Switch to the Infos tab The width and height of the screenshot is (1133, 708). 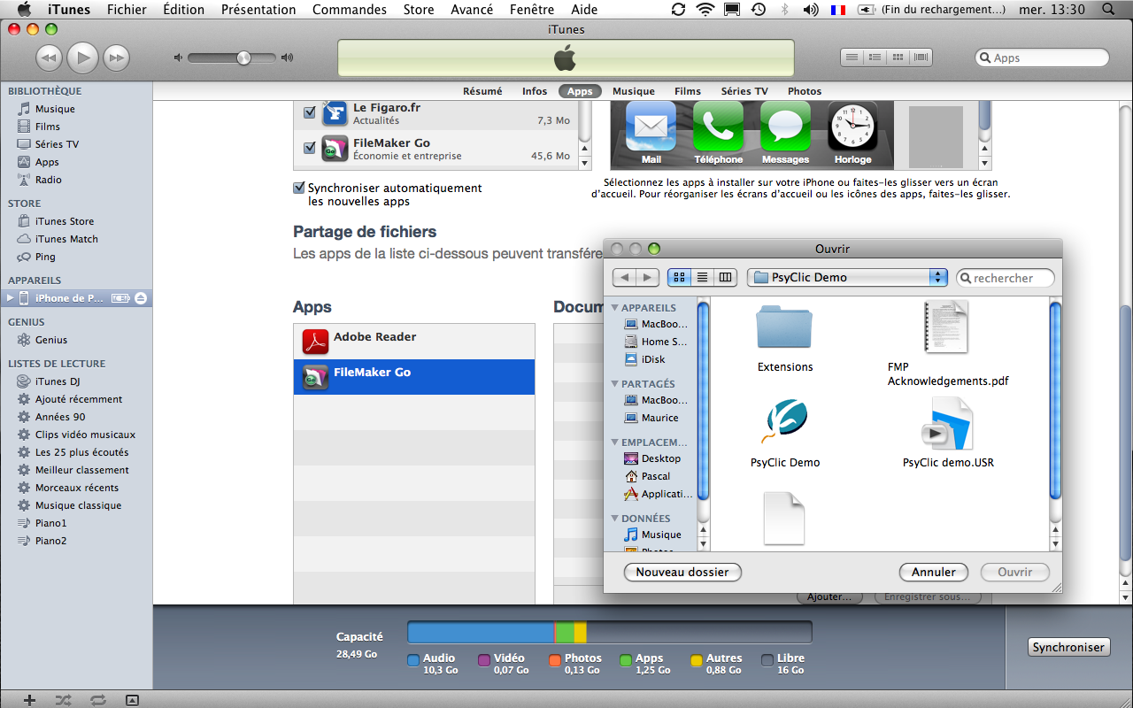click(x=535, y=91)
